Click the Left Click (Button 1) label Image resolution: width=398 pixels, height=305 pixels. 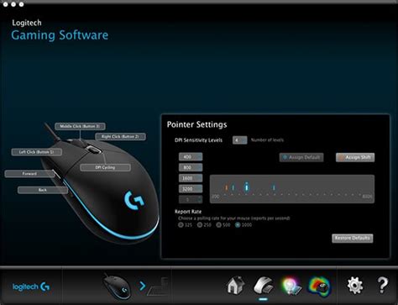[x=37, y=152]
